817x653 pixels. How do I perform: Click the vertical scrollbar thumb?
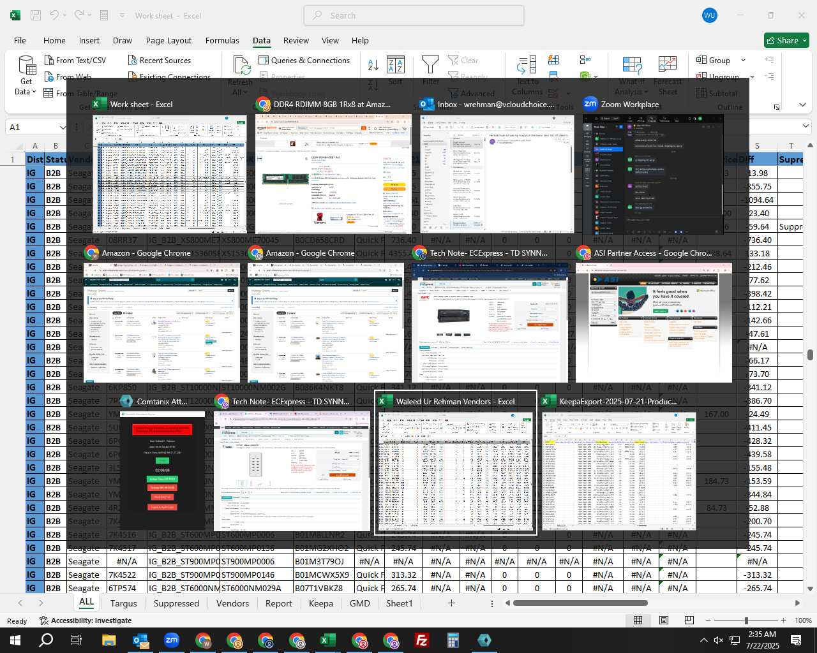[810, 355]
